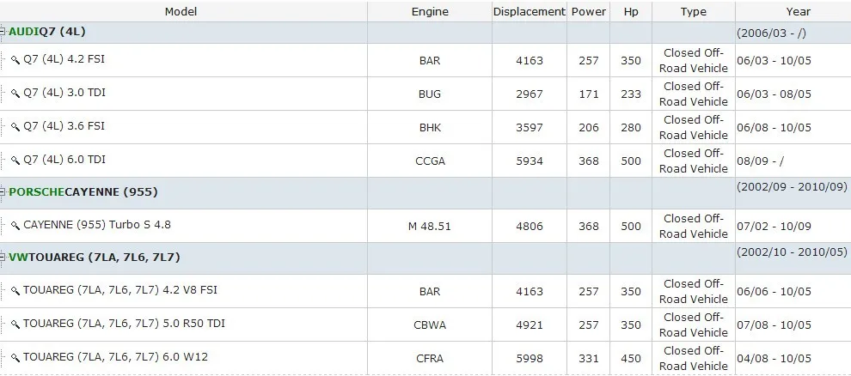Sort by the Engine column header
Screen dimensions: 851x376
(x=430, y=11)
